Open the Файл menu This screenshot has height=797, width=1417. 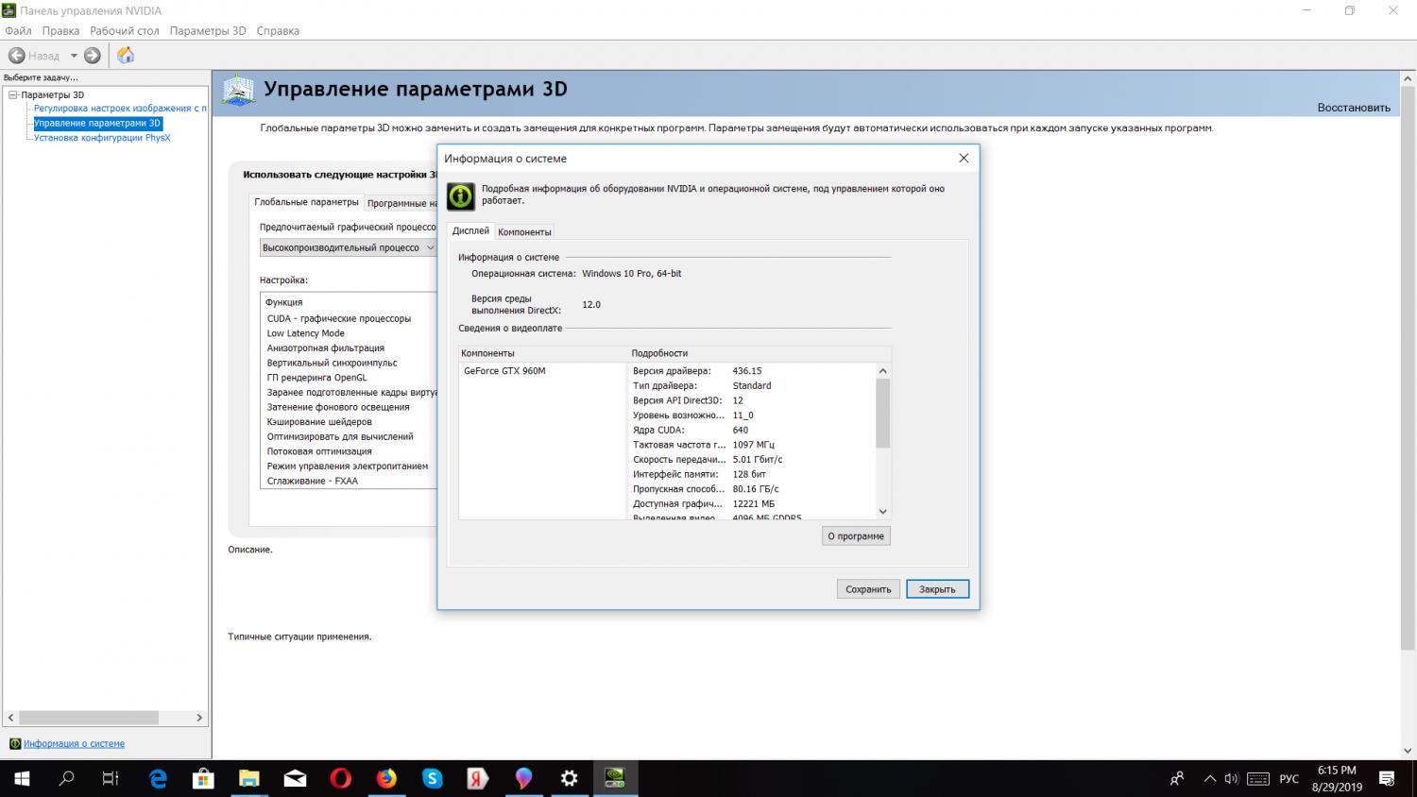tap(18, 31)
